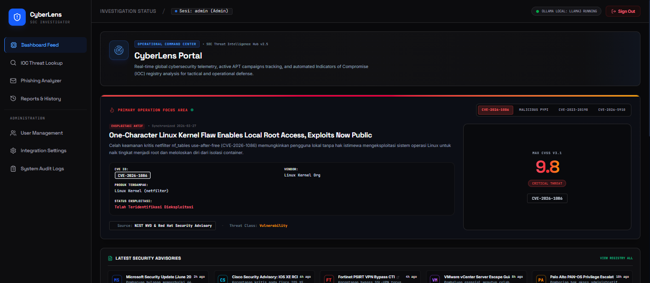Click the Eksploitasi Aktif badge

pyautogui.click(x=127, y=126)
